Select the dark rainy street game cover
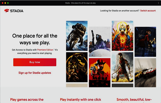Screen dimensions: 161x103 [145, 41]
